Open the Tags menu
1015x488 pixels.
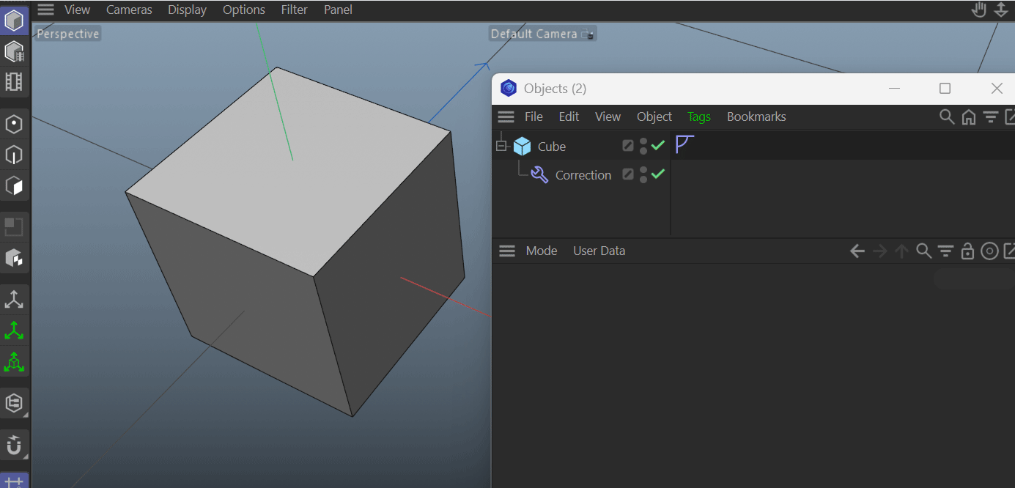coord(698,117)
